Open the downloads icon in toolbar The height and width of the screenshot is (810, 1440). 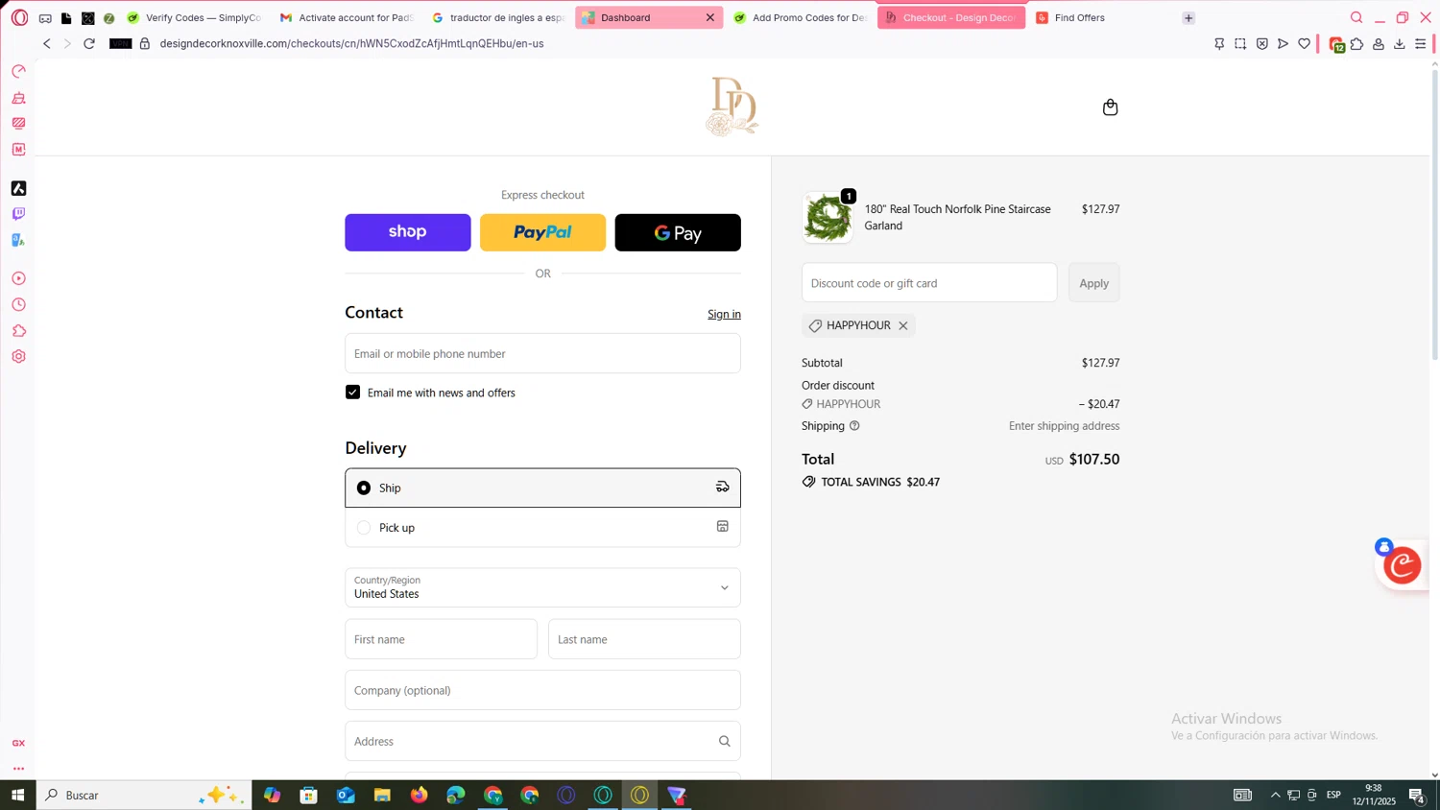pyautogui.click(x=1400, y=44)
